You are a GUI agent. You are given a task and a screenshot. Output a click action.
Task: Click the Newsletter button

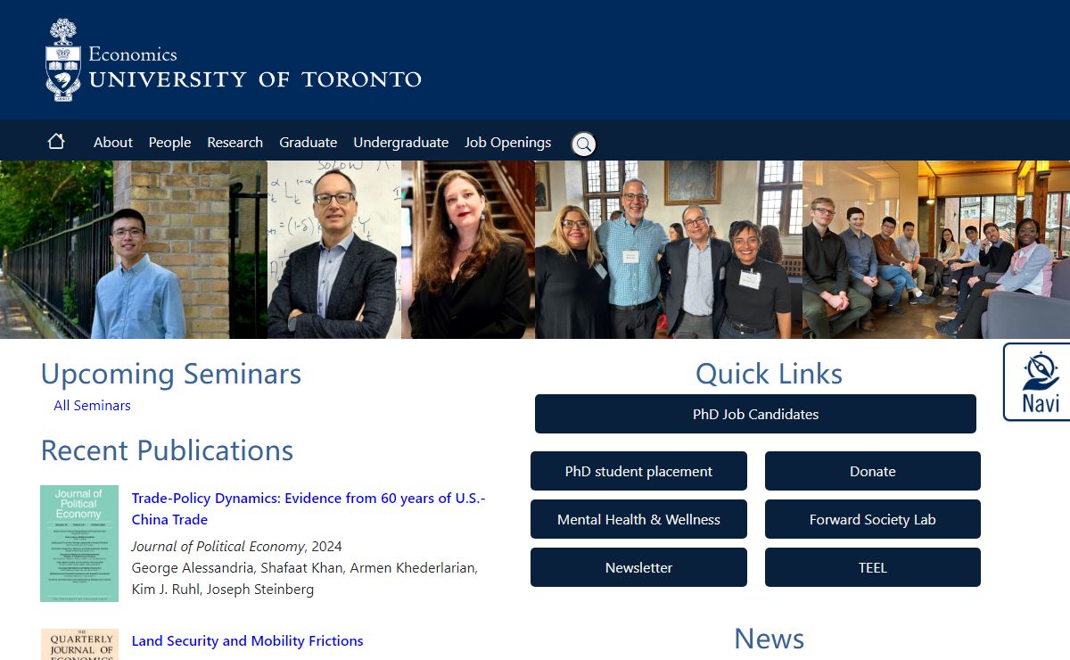pyautogui.click(x=638, y=567)
